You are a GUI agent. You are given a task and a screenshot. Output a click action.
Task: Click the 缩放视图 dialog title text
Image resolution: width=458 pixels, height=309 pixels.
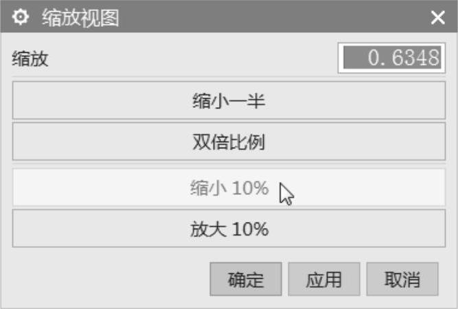coord(80,18)
